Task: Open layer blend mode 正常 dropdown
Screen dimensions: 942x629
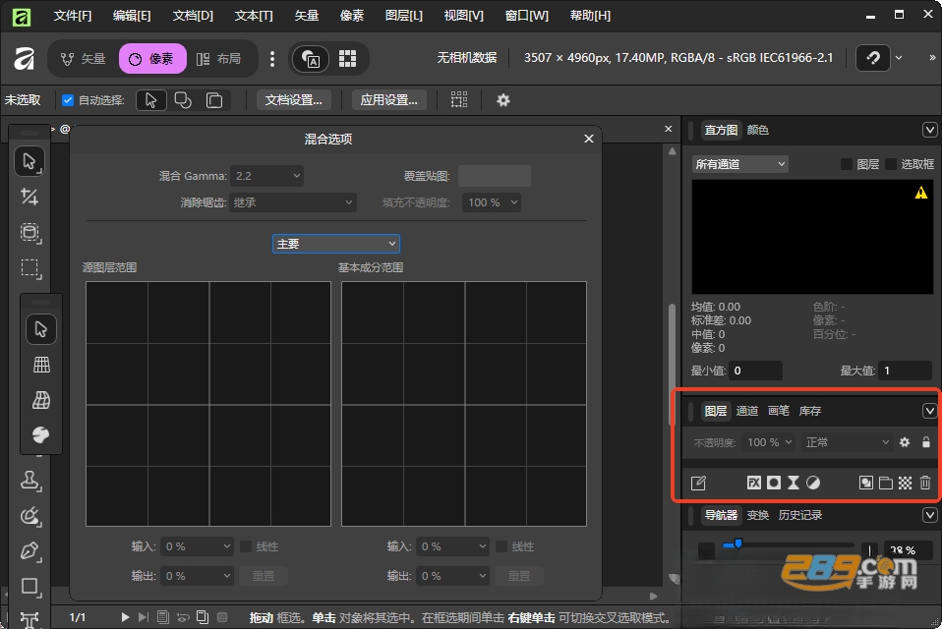Action: [847, 442]
